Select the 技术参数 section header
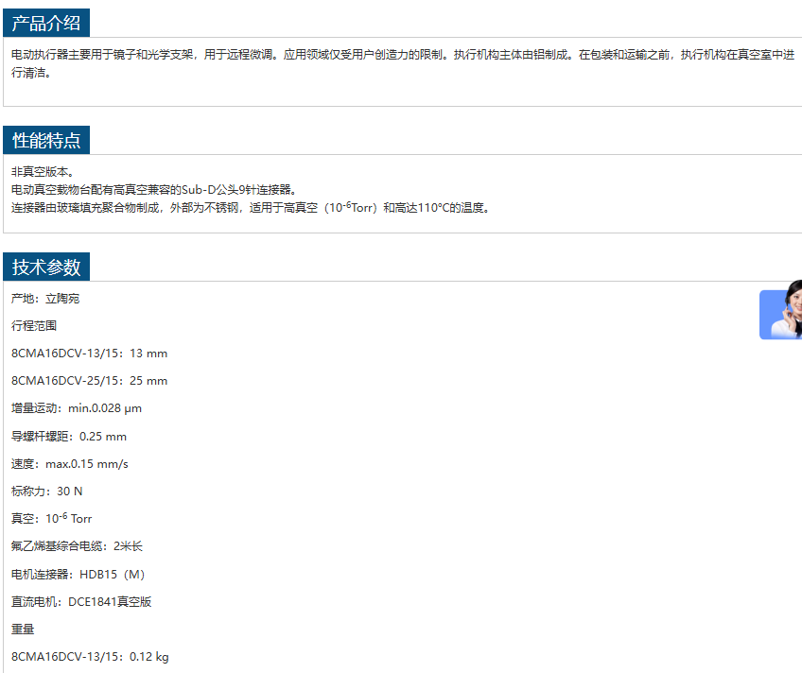The height and width of the screenshot is (673, 802). pos(46,267)
